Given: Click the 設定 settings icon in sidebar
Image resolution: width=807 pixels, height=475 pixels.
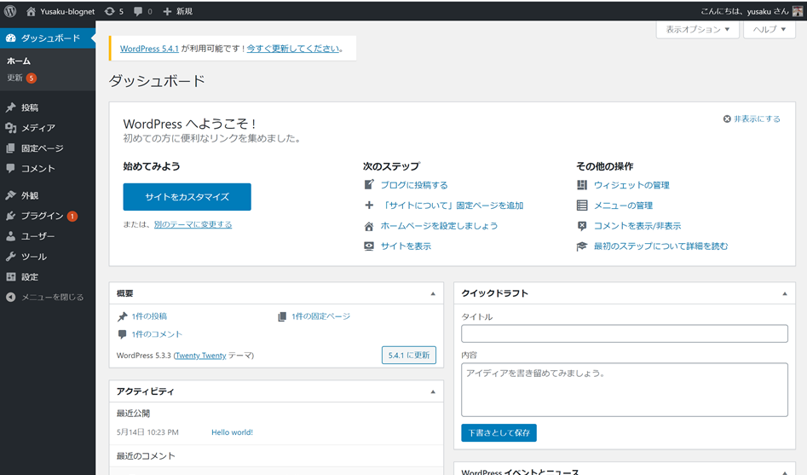Looking at the screenshot, I should pyautogui.click(x=11, y=276).
